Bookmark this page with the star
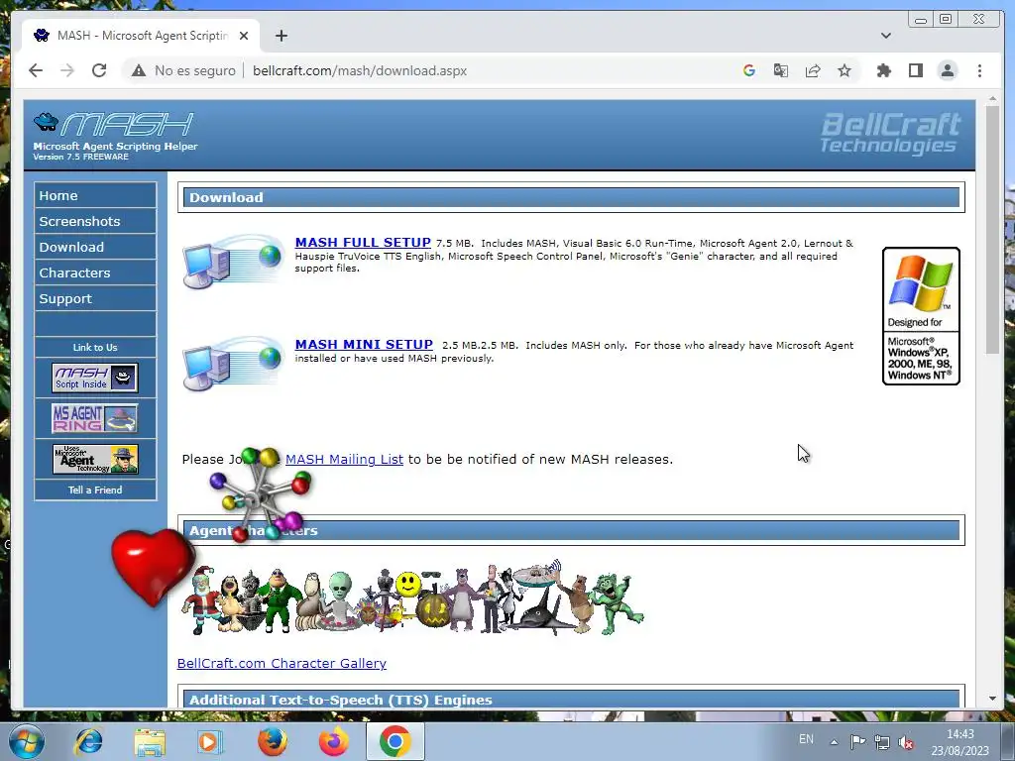 tap(845, 70)
